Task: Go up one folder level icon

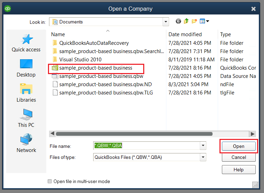Action: tap(186, 21)
